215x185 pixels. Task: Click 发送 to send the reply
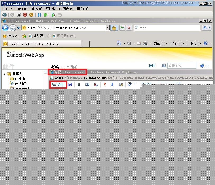point(58,85)
